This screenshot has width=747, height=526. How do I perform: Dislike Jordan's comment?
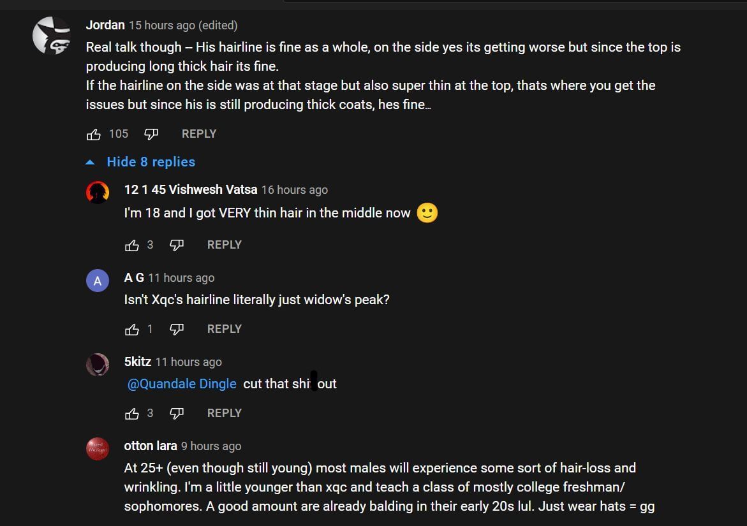[151, 134]
